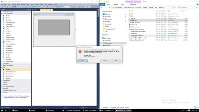The width and height of the screenshot is (199, 112).
Task: Open the File menu in Visual Studio
Action: click(x=2, y=4)
